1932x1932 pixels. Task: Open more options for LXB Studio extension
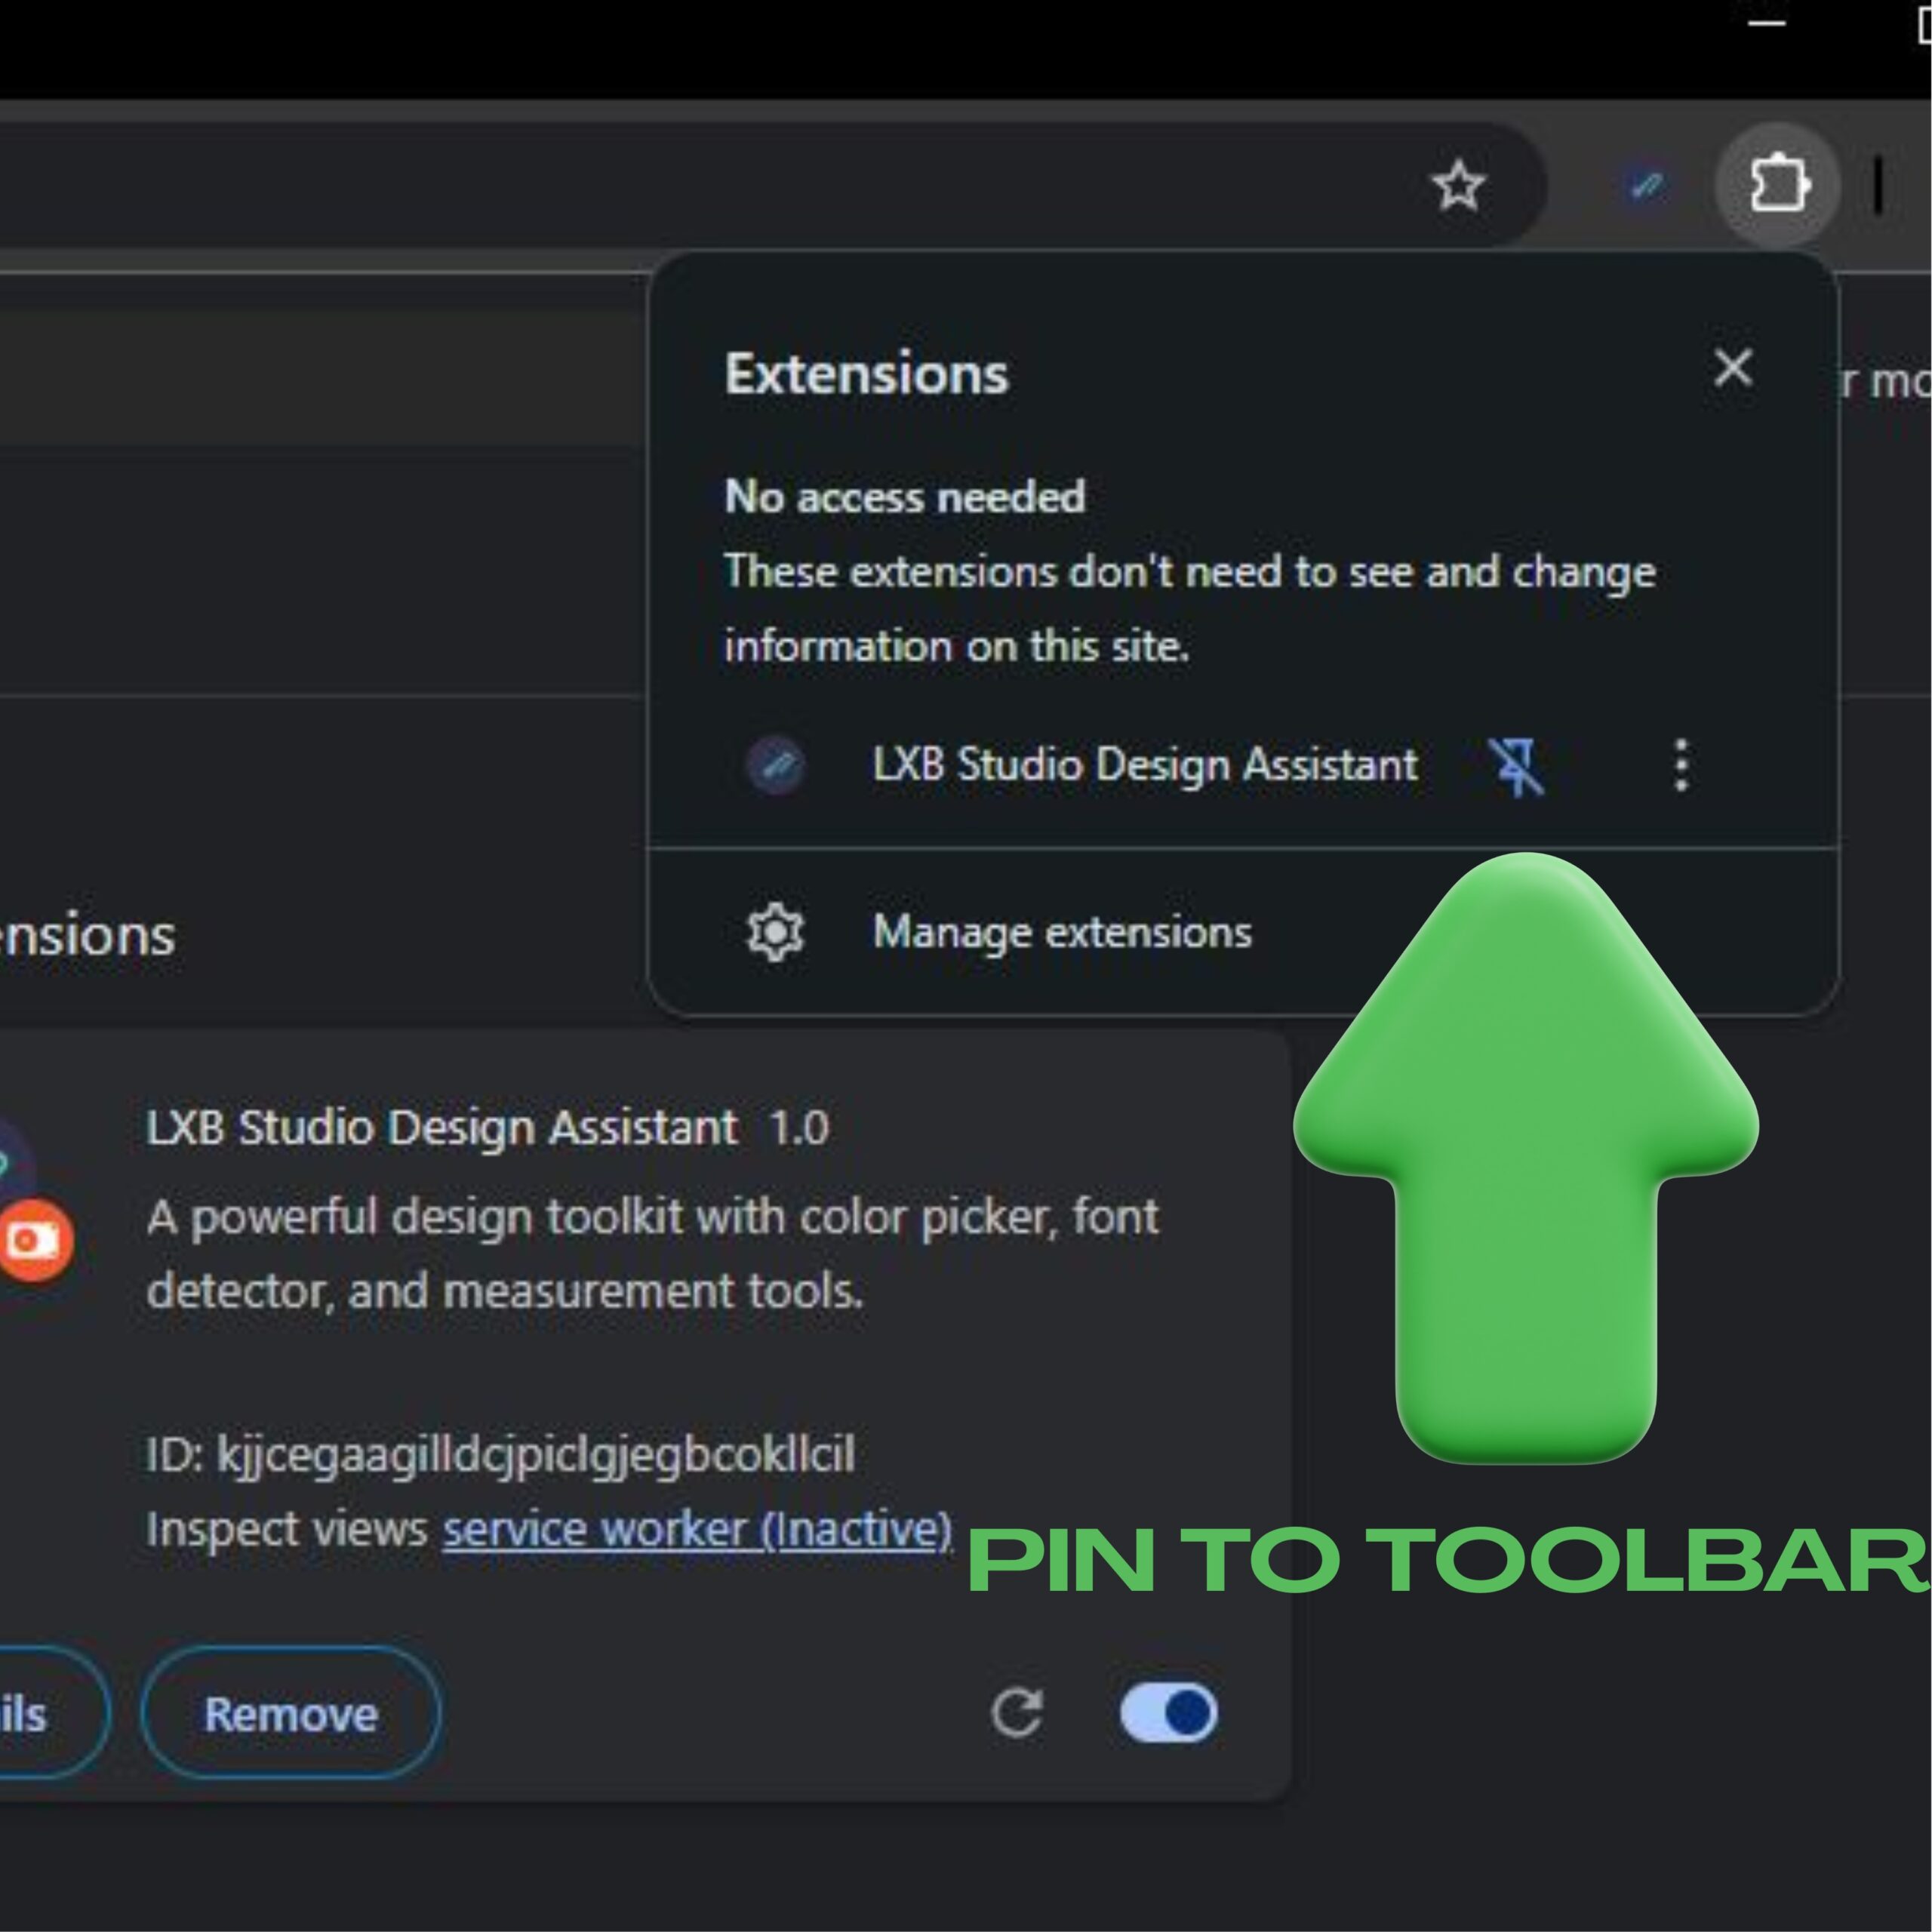[x=1681, y=766]
